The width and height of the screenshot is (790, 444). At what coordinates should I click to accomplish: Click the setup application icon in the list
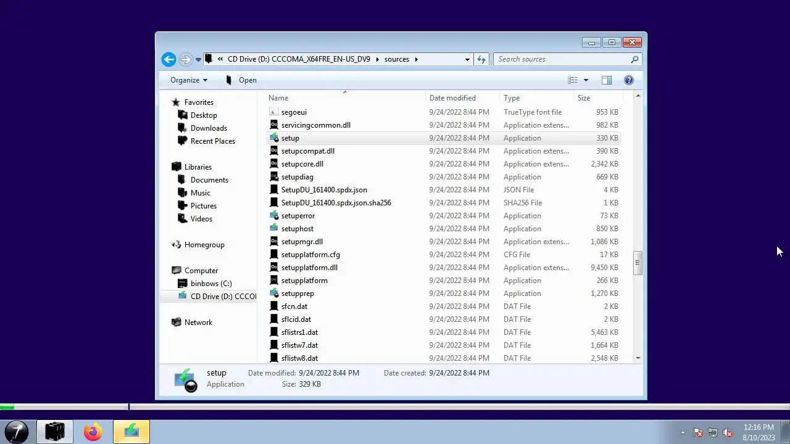pos(275,138)
